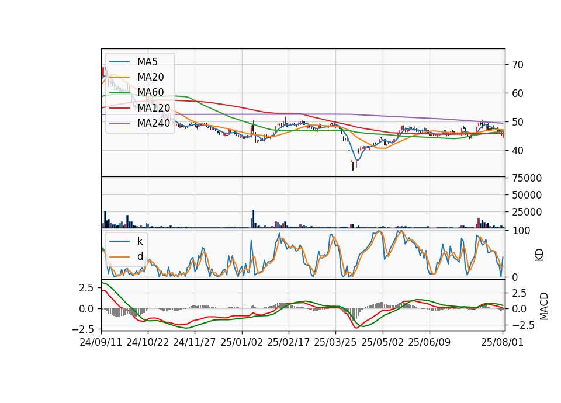The width and height of the screenshot is (561, 403).
Task: Click the MACD axis title
Action: tap(544, 306)
